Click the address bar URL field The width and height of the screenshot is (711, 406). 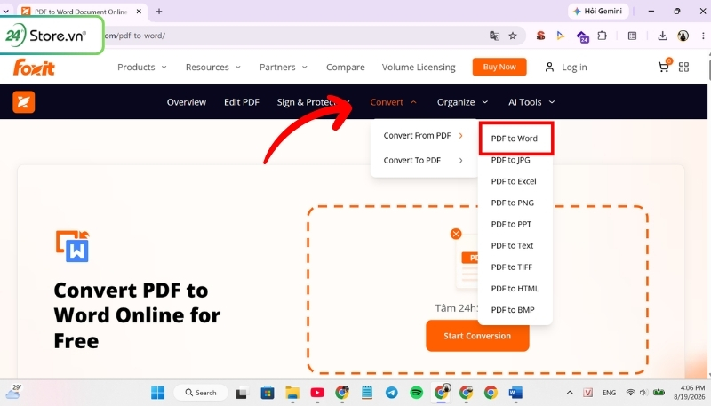(291, 36)
